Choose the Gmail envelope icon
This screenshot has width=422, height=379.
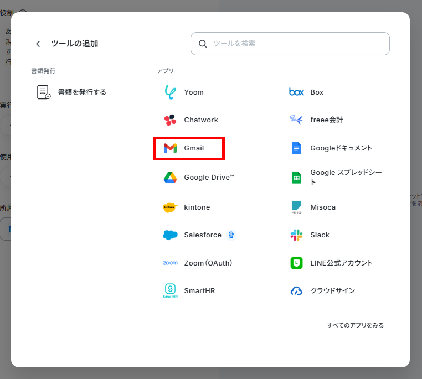coord(170,148)
